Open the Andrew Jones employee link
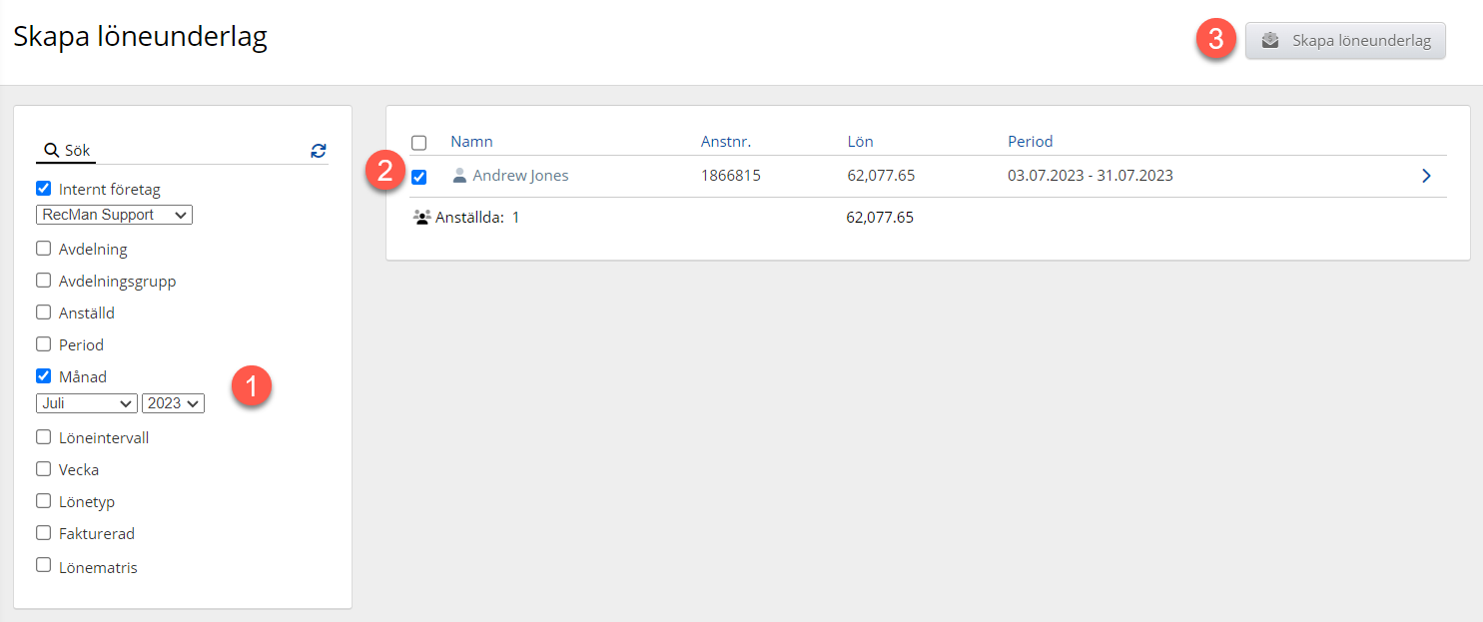The height and width of the screenshot is (622, 1483). pos(520,176)
